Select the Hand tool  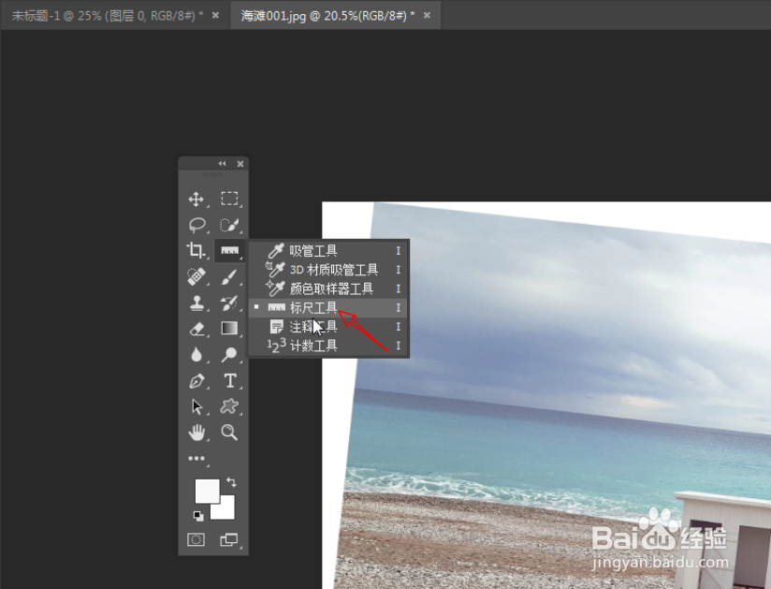196,433
